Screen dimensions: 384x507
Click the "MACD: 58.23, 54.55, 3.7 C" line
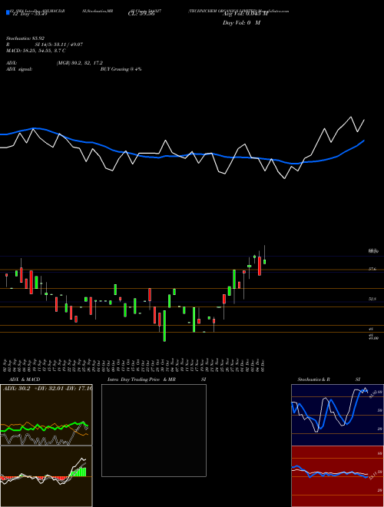(x=36, y=51)
